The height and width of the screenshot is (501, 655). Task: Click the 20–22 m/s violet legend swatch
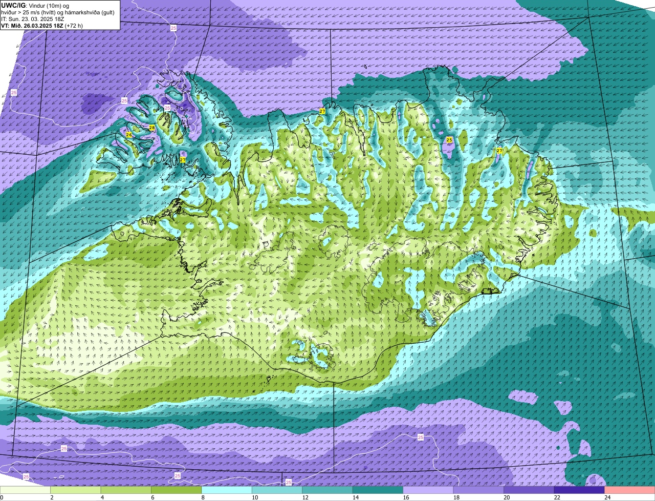(529, 490)
